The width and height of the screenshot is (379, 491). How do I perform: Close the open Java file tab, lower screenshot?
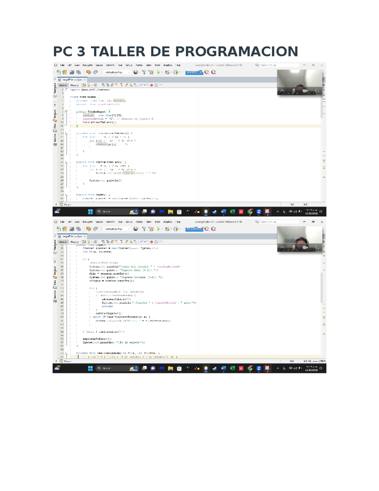point(85,236)
